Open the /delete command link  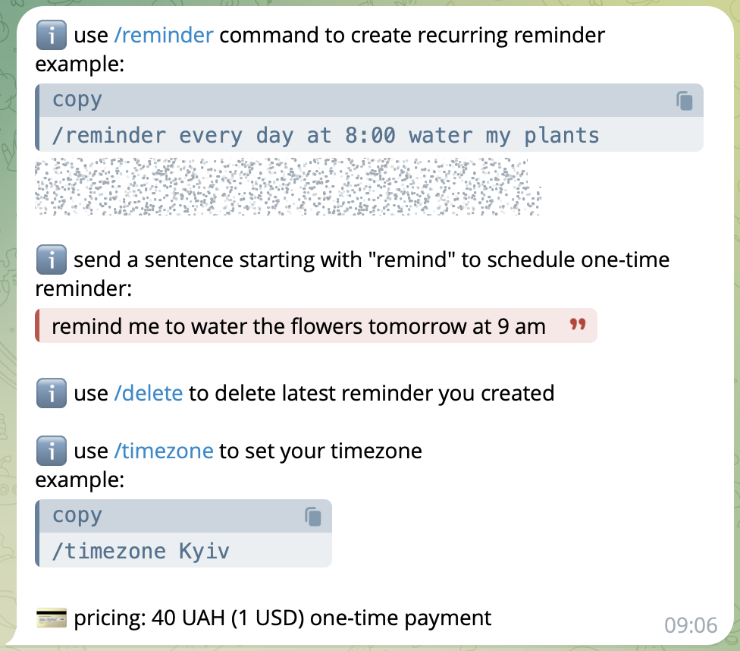click(x=148, y=394)
